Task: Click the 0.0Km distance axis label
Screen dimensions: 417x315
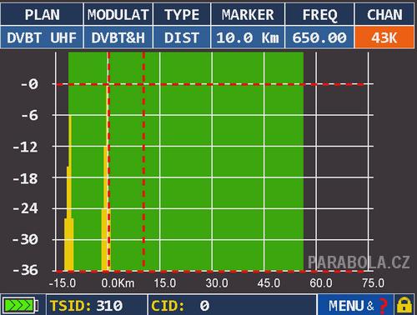Action: [118, 283]
